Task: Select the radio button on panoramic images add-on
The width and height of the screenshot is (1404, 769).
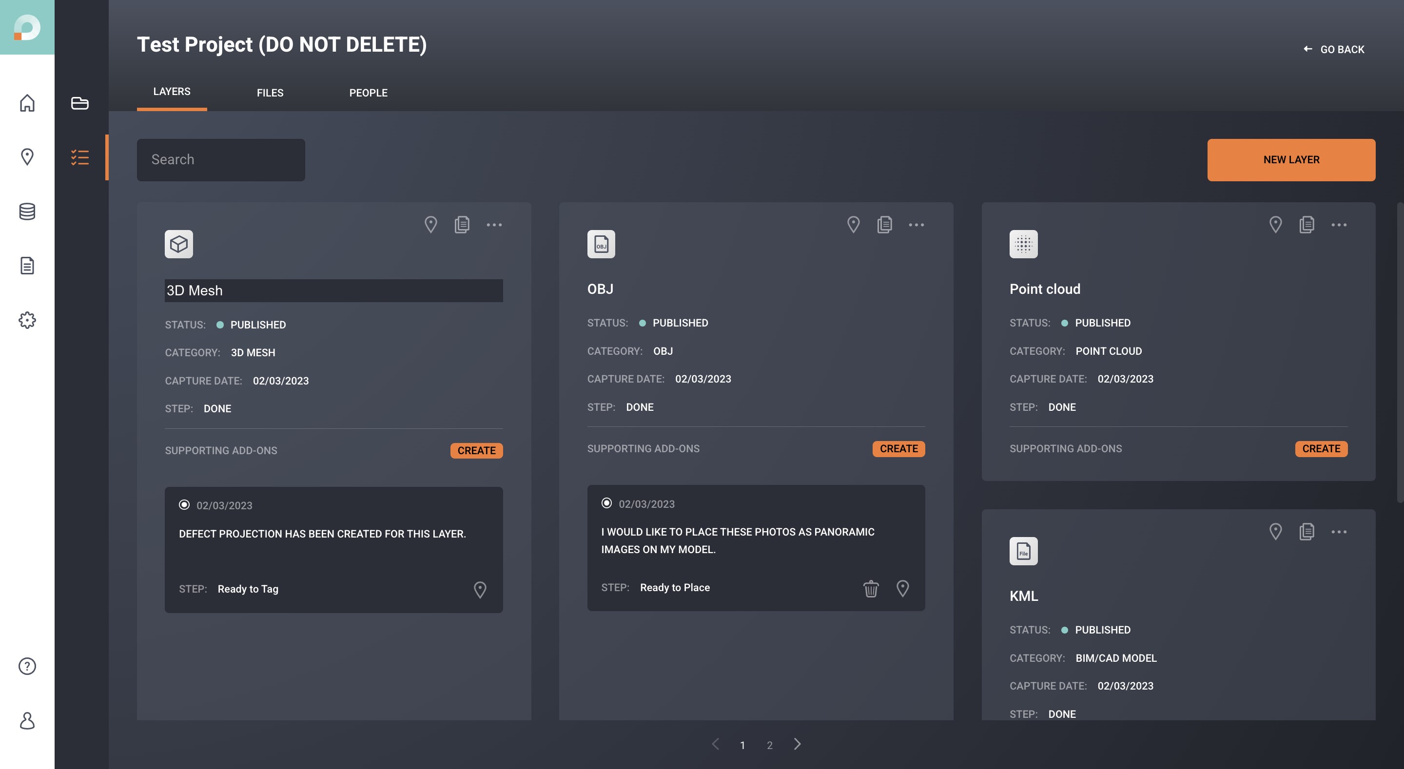Action: click(606, 503)
